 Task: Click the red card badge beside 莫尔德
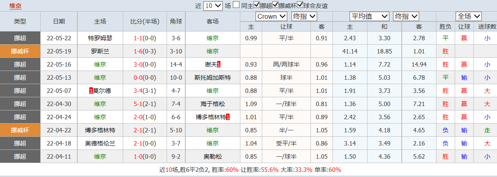point(91,91)
